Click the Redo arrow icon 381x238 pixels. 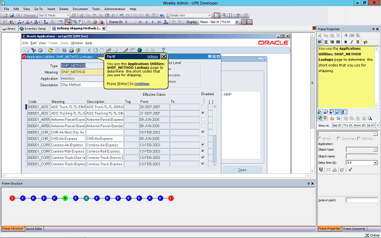click(x=128, y=15)
